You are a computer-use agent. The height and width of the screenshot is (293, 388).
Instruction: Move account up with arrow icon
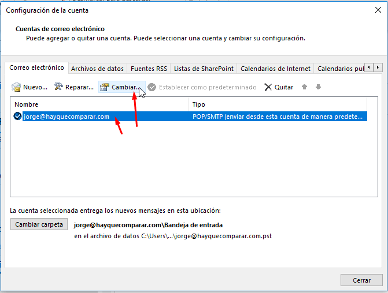pyautogui.click(x=305, y=87)
